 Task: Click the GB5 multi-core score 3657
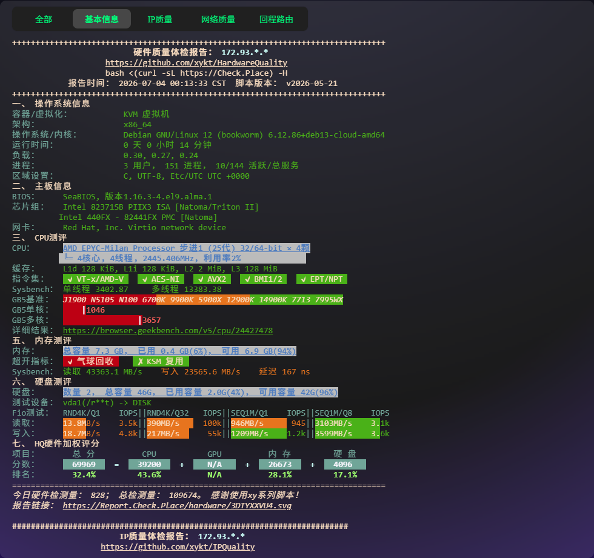point(152,321)
